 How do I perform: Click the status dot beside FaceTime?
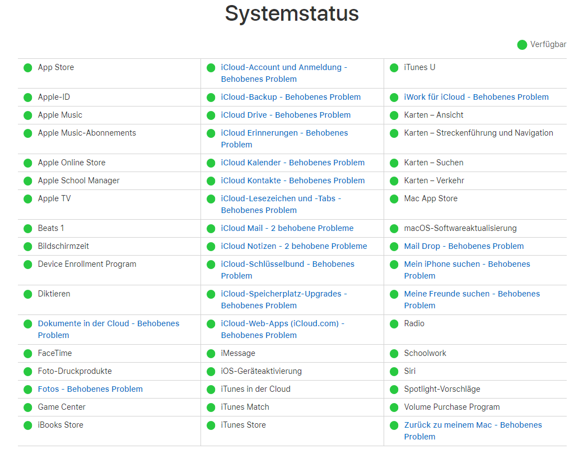(28, 354)
